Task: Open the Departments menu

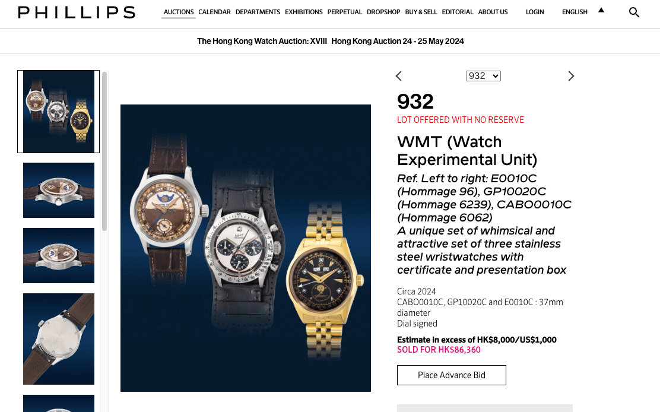Action: tap(258, 12)
